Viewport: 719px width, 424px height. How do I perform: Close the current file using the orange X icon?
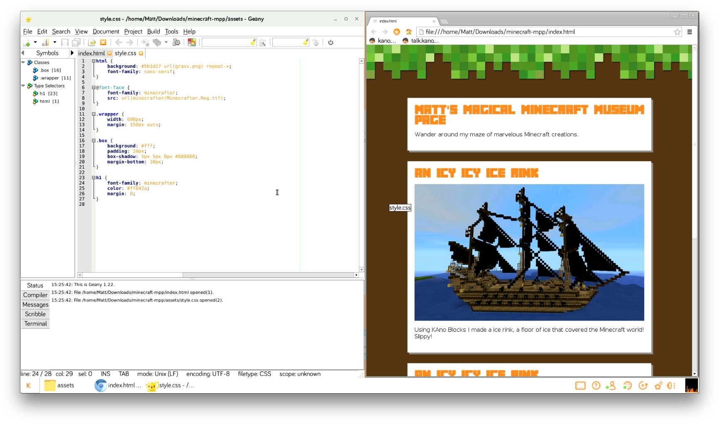point(103,42)
